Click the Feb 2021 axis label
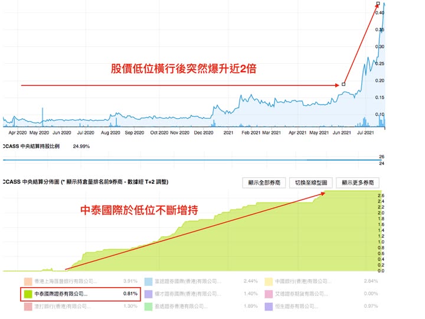The width and height of the screenshot is (425, 319). 251,133
